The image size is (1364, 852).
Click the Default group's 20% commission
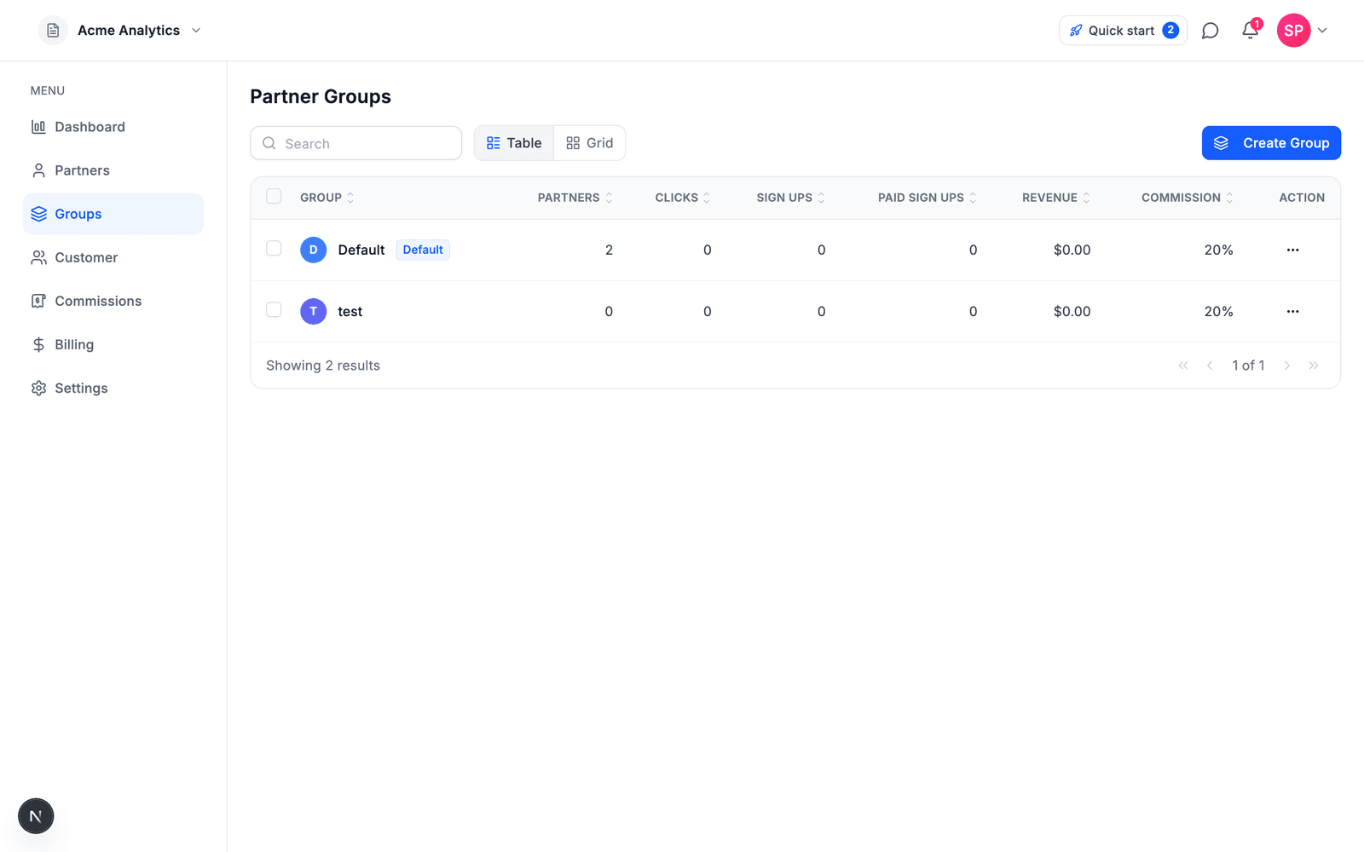(1218, 250)
